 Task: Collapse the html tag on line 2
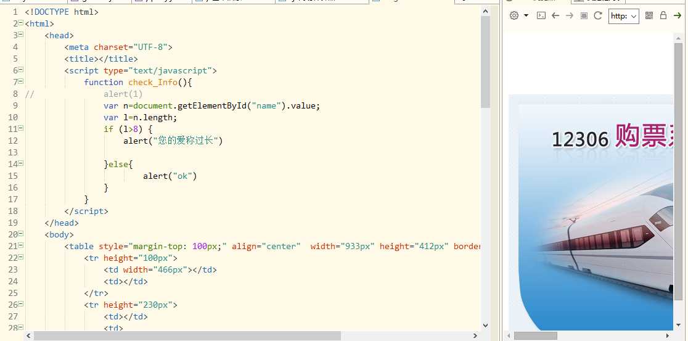[x=20, y=23]
